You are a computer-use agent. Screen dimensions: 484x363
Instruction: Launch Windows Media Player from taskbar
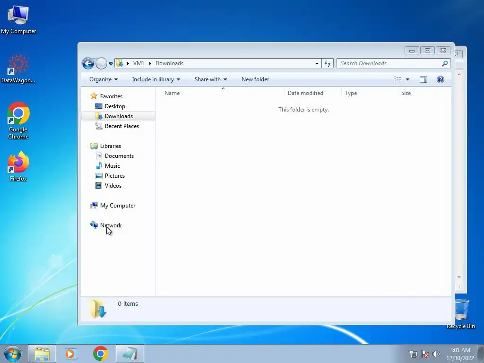tap(71, 354)
